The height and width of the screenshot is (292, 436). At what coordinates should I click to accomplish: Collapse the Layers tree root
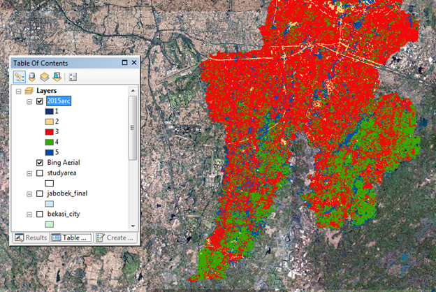pos(19,91)
